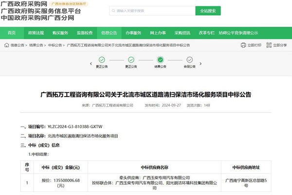Select the 信息公告 navigation tab
Image resolution: width=292 pixels, height=195 pixels.
(x=109, y=33)
